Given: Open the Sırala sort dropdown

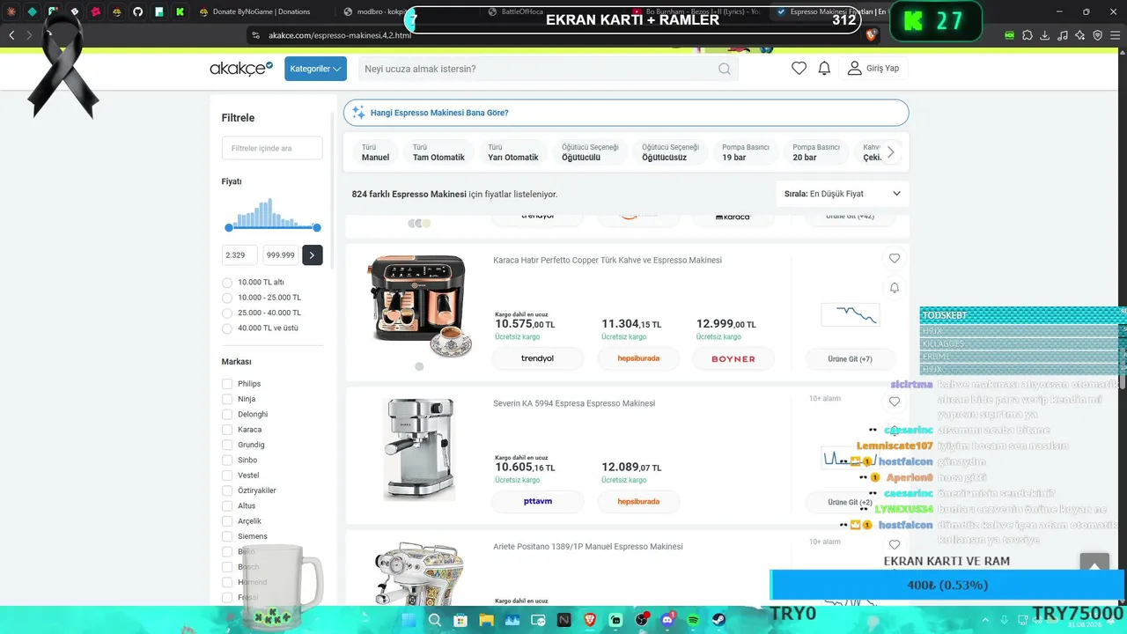Looking at the screenshot, I should [843, 194].
